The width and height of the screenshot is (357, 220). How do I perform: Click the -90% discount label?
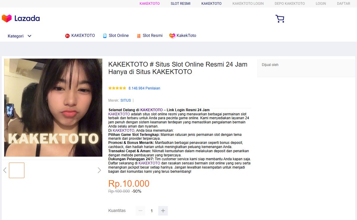137,191
